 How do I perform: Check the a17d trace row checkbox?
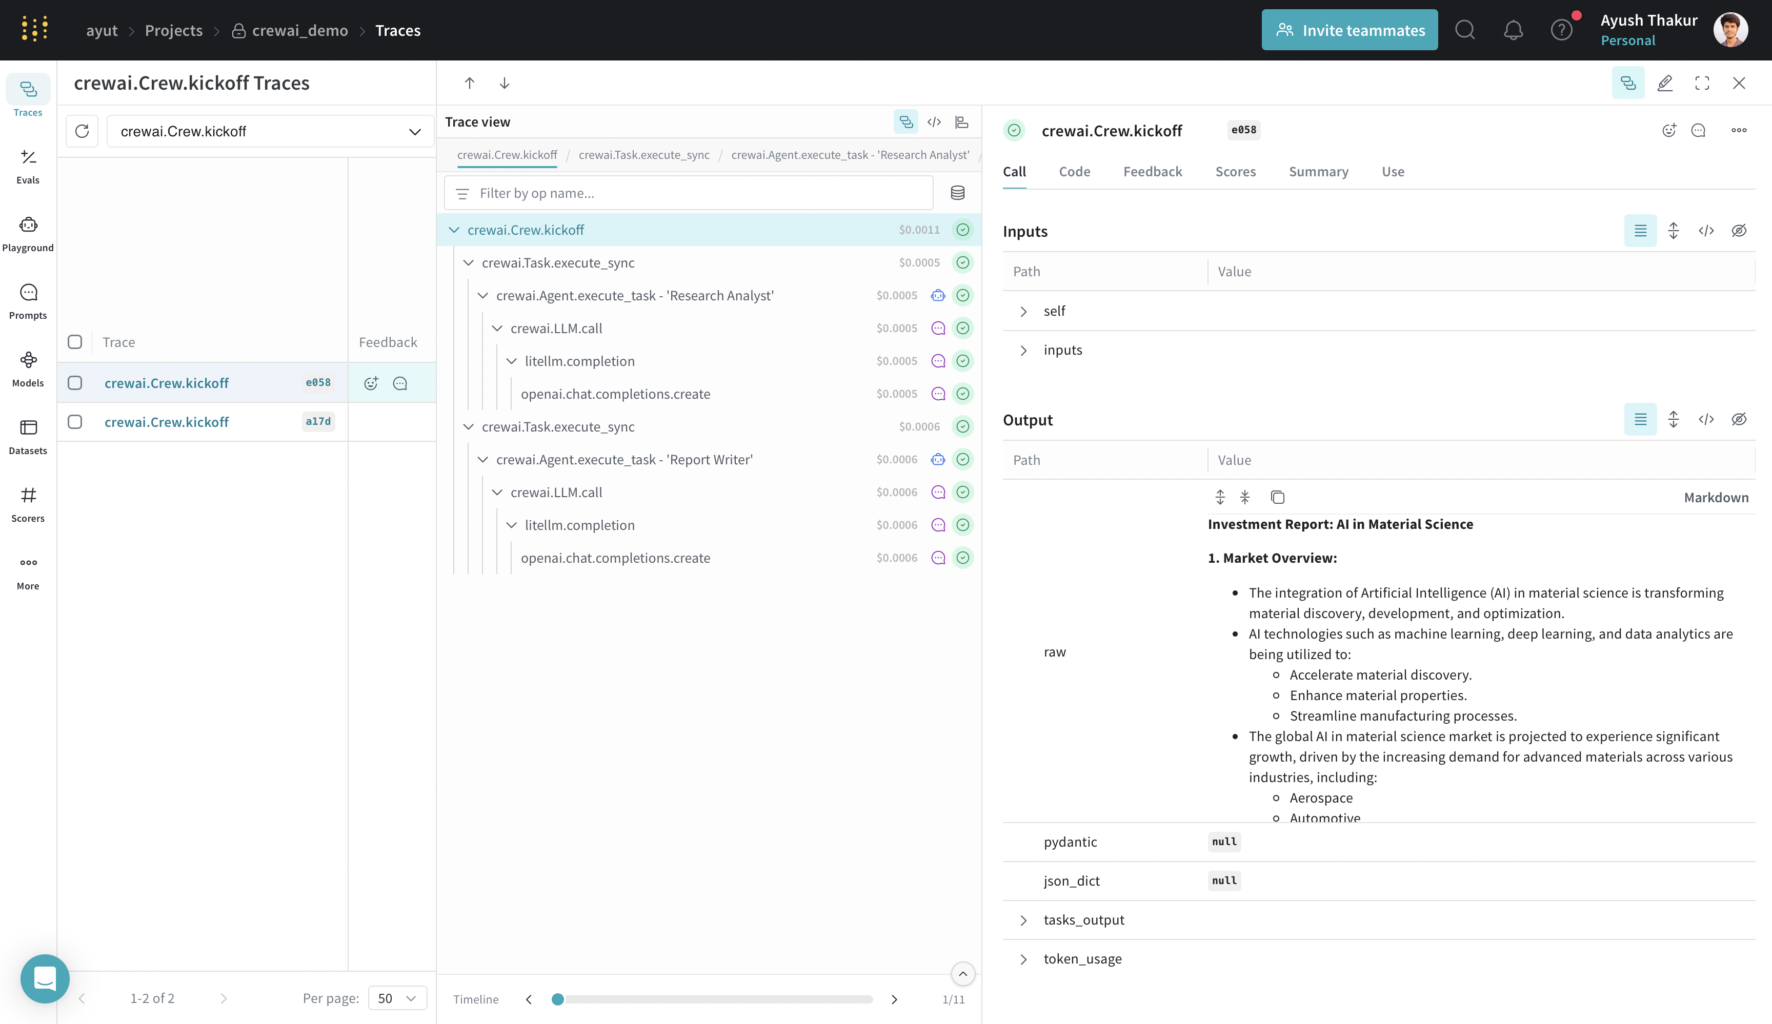click(75, 422)
